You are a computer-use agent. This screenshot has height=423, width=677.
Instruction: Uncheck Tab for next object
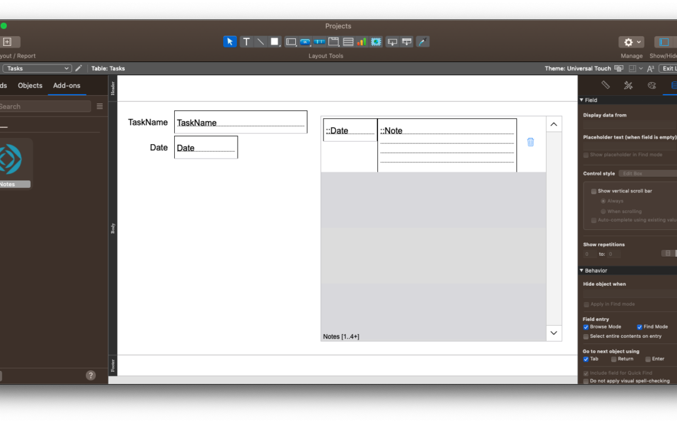(x=586, y=359)
